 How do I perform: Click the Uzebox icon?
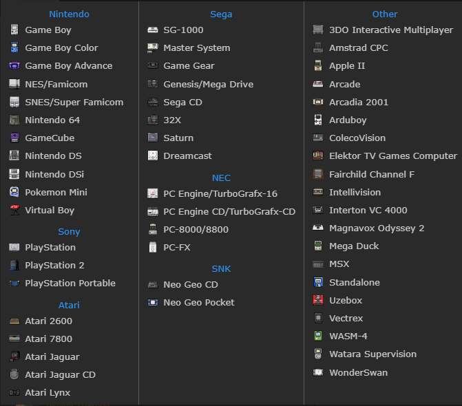coord(318,300)
